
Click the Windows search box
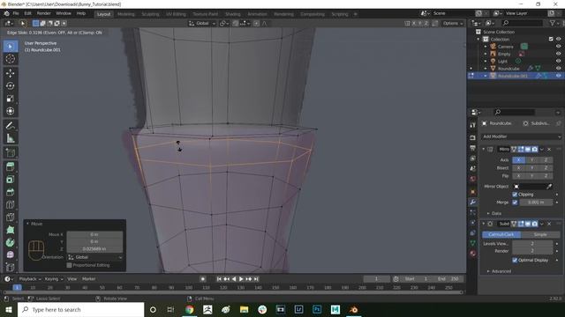[80, 309]
